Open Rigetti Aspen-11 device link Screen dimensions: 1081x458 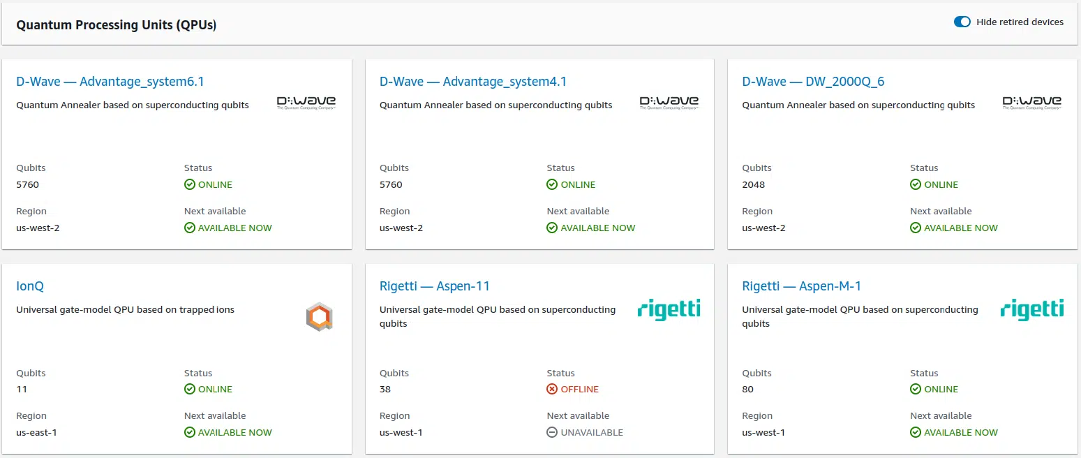(x=435, y=286)
